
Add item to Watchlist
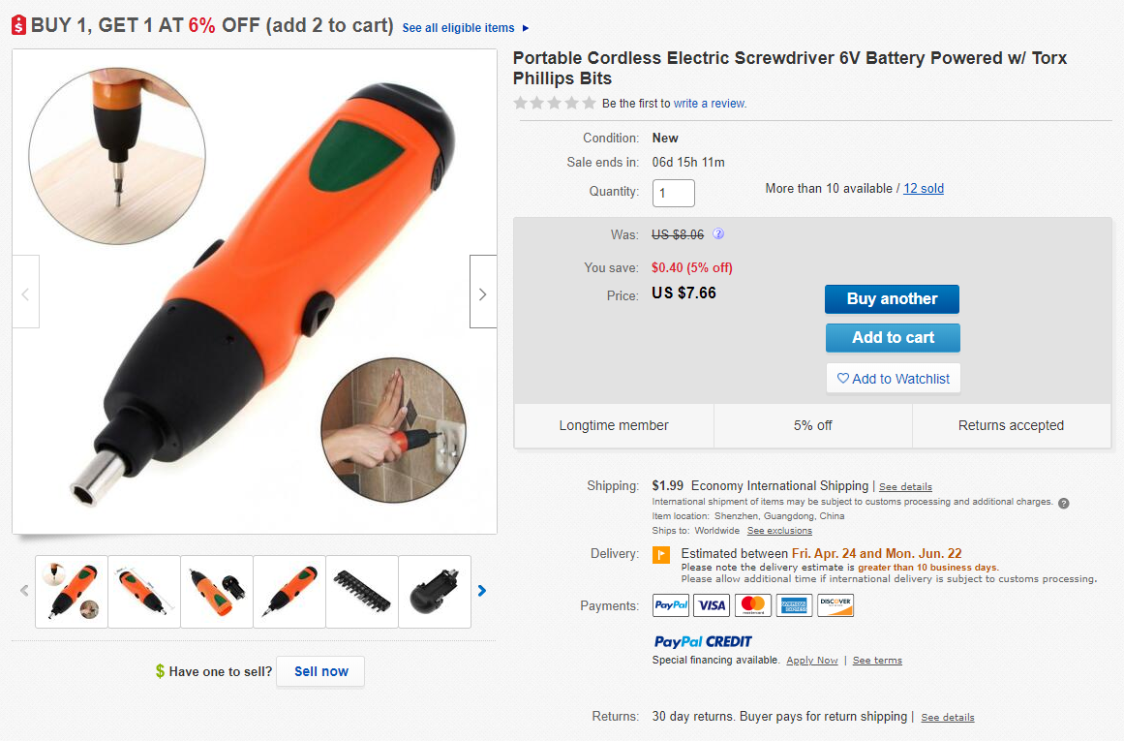pos(893,379)
